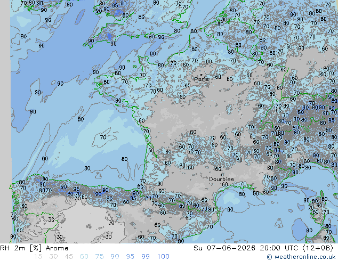This screenshot has height=261, width=338.
Task: Click the legend value 95
Action: pyautogui.click(x=130, y=257)
